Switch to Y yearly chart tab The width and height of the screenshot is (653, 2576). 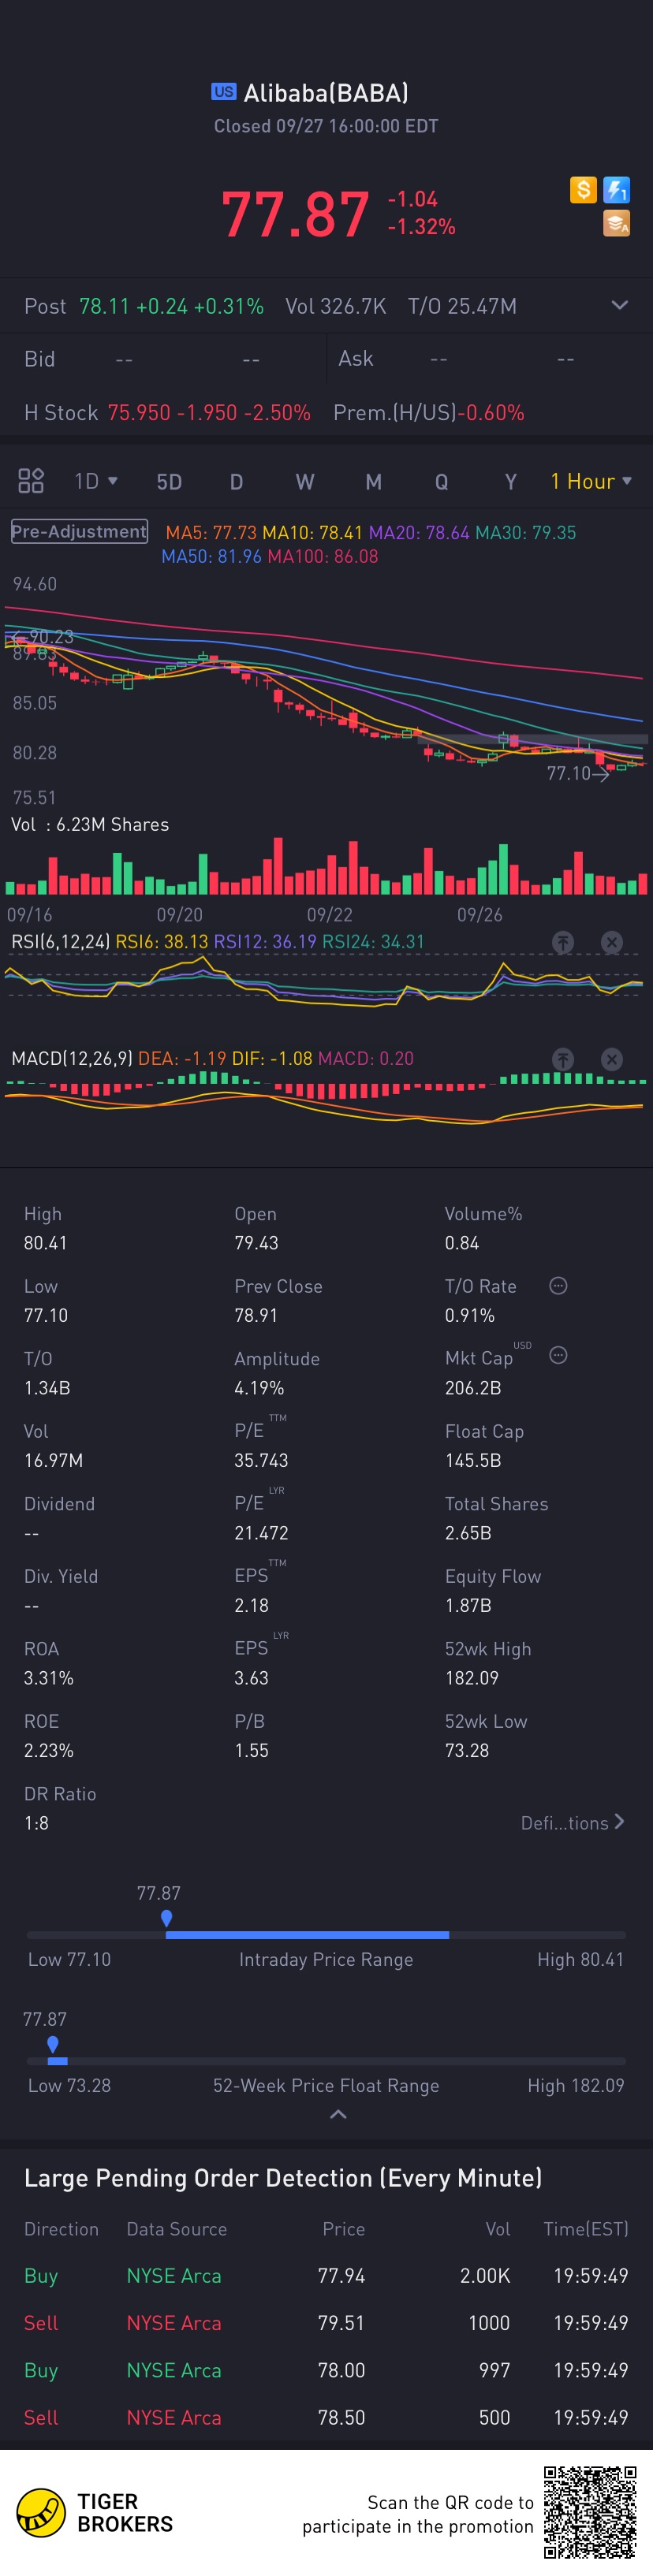click(x=510, y=482)
